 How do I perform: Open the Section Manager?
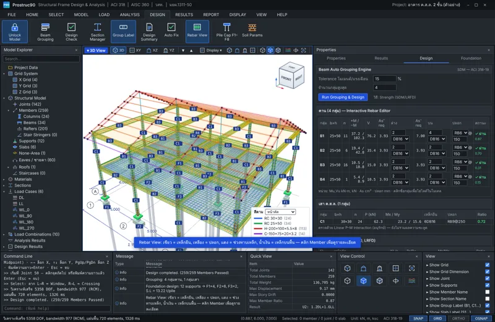point(98,32)
